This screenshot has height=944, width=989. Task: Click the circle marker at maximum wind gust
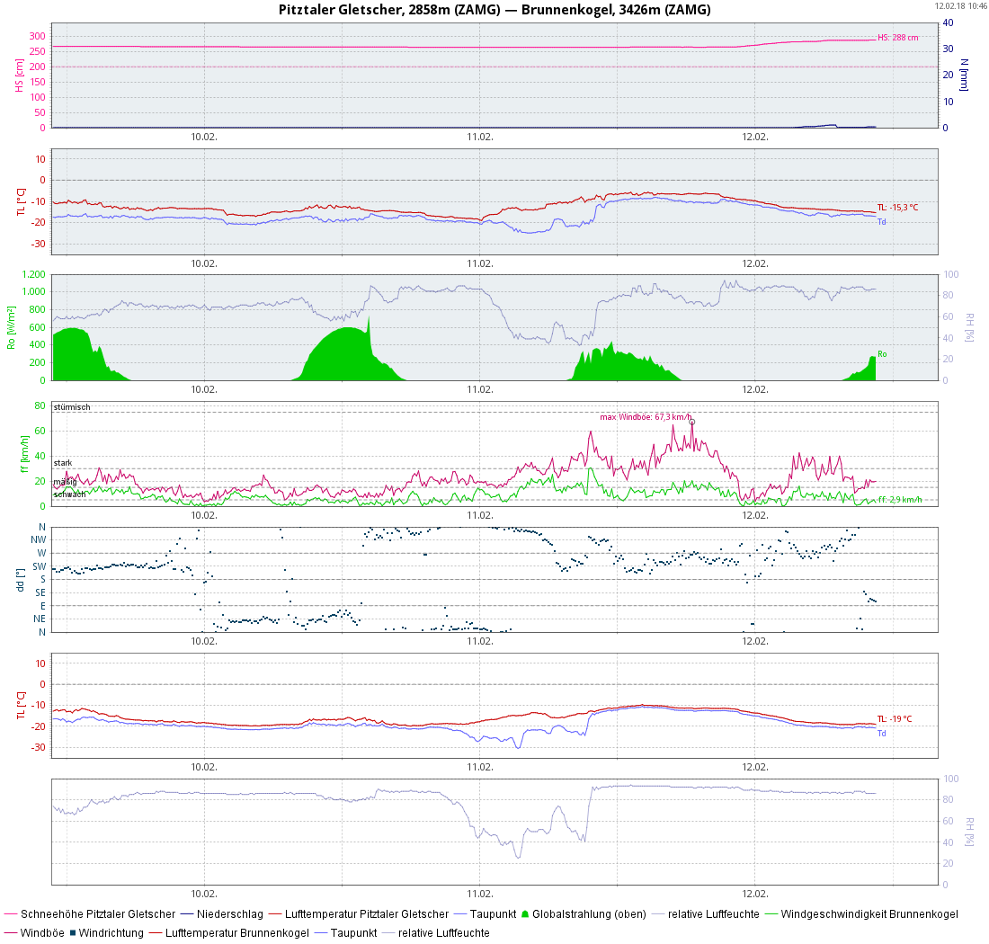(x=692, y=422)
